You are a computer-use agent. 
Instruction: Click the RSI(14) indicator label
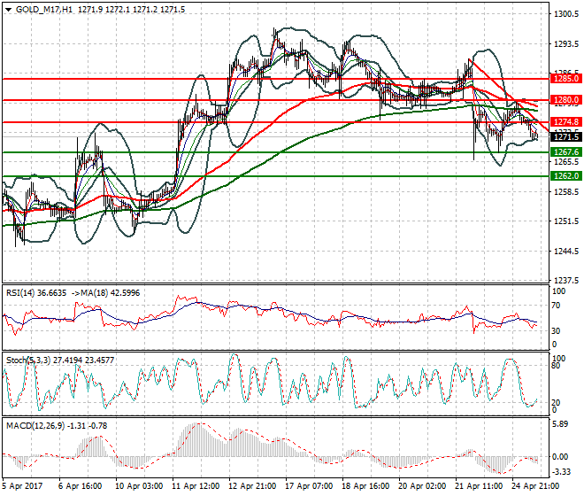(x=20, y=293)
